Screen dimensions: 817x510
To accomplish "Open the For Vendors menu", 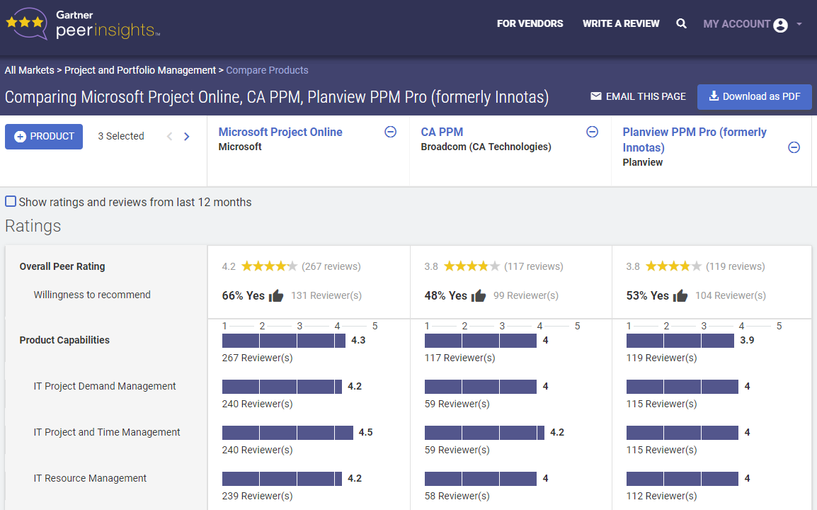I will pyautogui.click(x=530, y=23).
